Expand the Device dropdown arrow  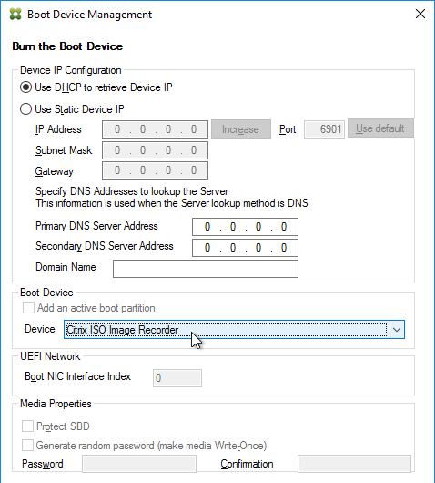(396, 330)
